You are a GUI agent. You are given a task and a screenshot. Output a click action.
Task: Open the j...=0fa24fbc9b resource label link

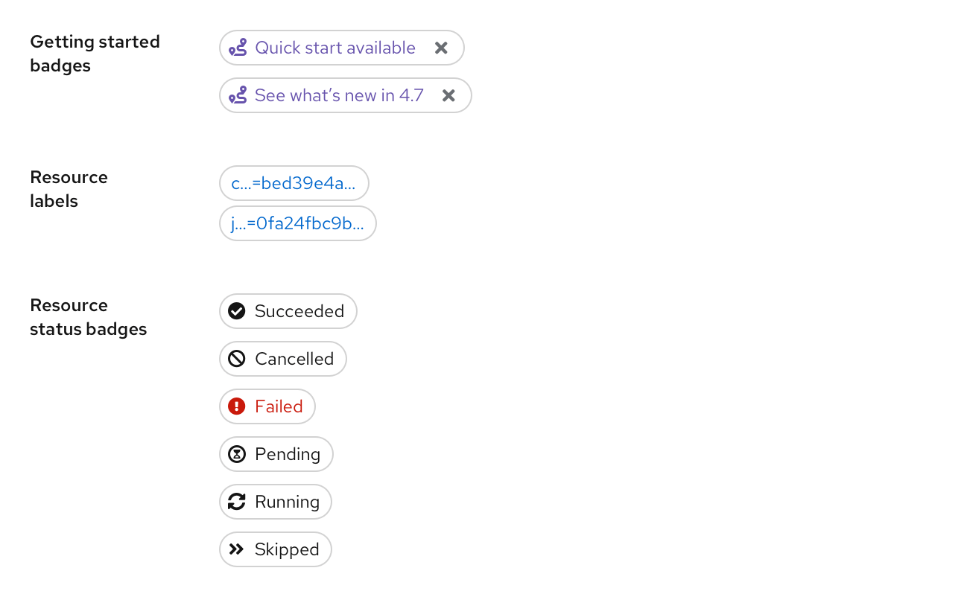[297, 223]
